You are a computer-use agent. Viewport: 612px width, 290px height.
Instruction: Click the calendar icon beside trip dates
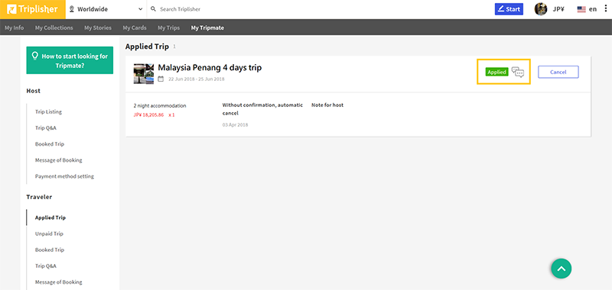pyautogui.click(x=161, y=79)
